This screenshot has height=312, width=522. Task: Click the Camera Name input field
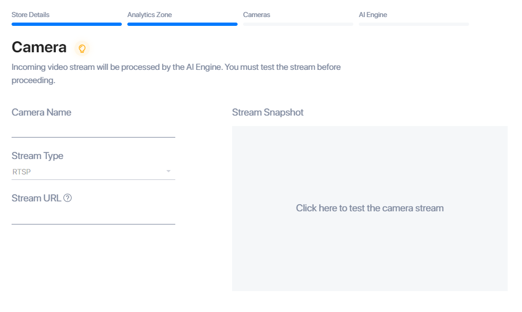click(93, 130)
